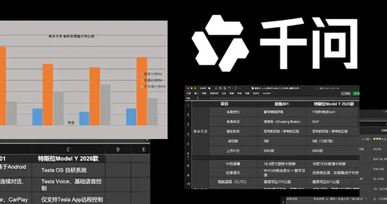Select the header cell 极氪001
The height and width of the screenshot is (204, 387).
click(282, 104)
